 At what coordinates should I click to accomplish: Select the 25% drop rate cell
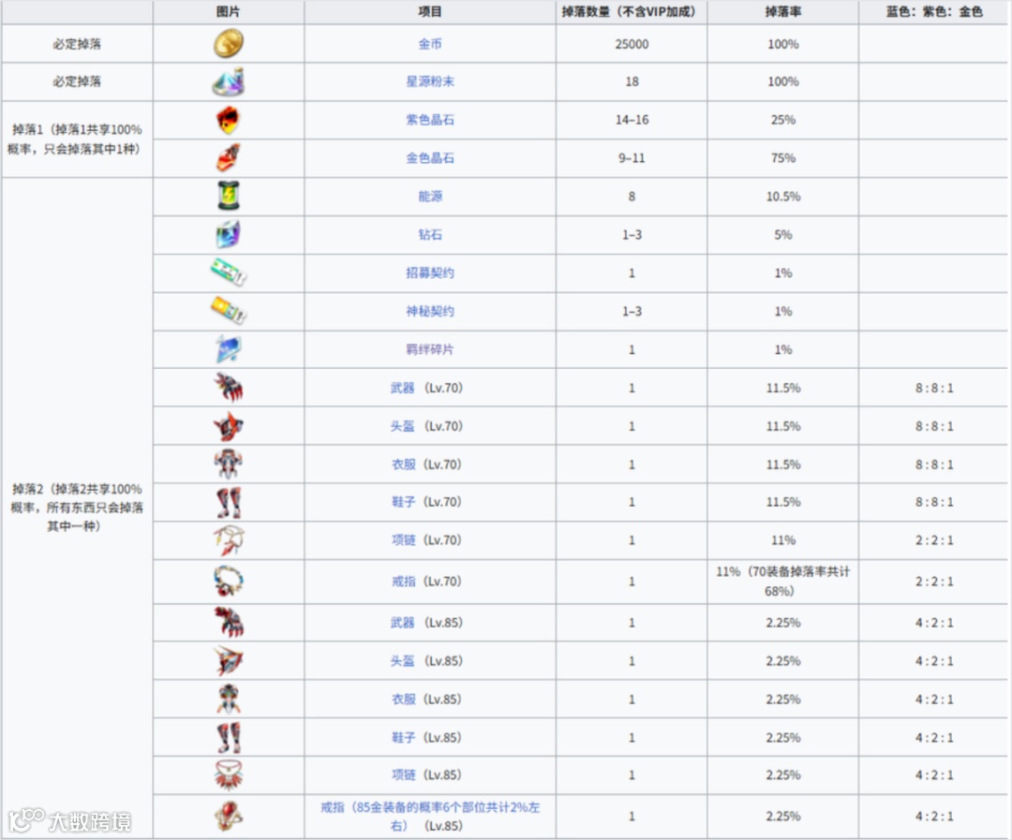(782, 120)
